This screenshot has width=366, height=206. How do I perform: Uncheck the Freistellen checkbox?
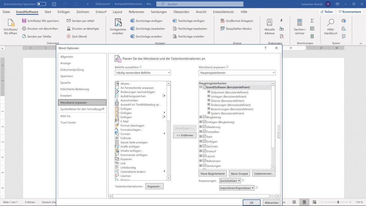pos(204,132)
